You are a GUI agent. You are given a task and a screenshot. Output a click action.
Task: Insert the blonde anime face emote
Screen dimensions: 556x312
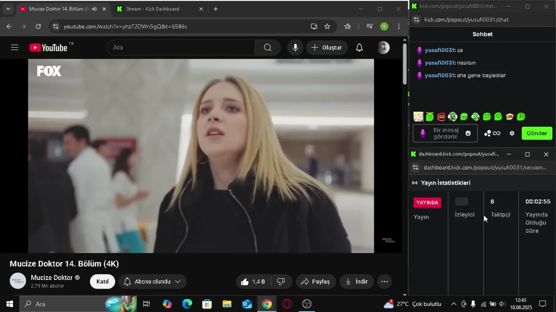coord(418,117)
